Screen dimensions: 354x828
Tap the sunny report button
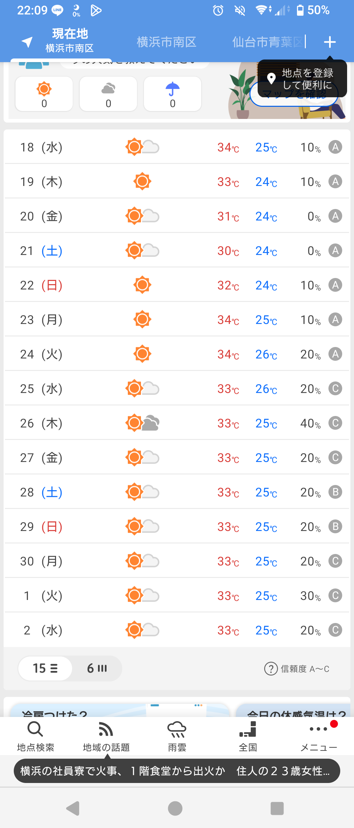pos(44,94)
